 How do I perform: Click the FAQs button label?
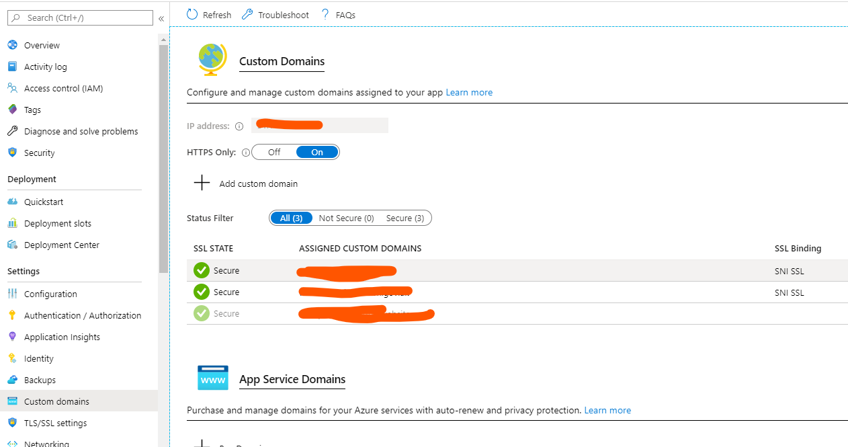[345, 15]
